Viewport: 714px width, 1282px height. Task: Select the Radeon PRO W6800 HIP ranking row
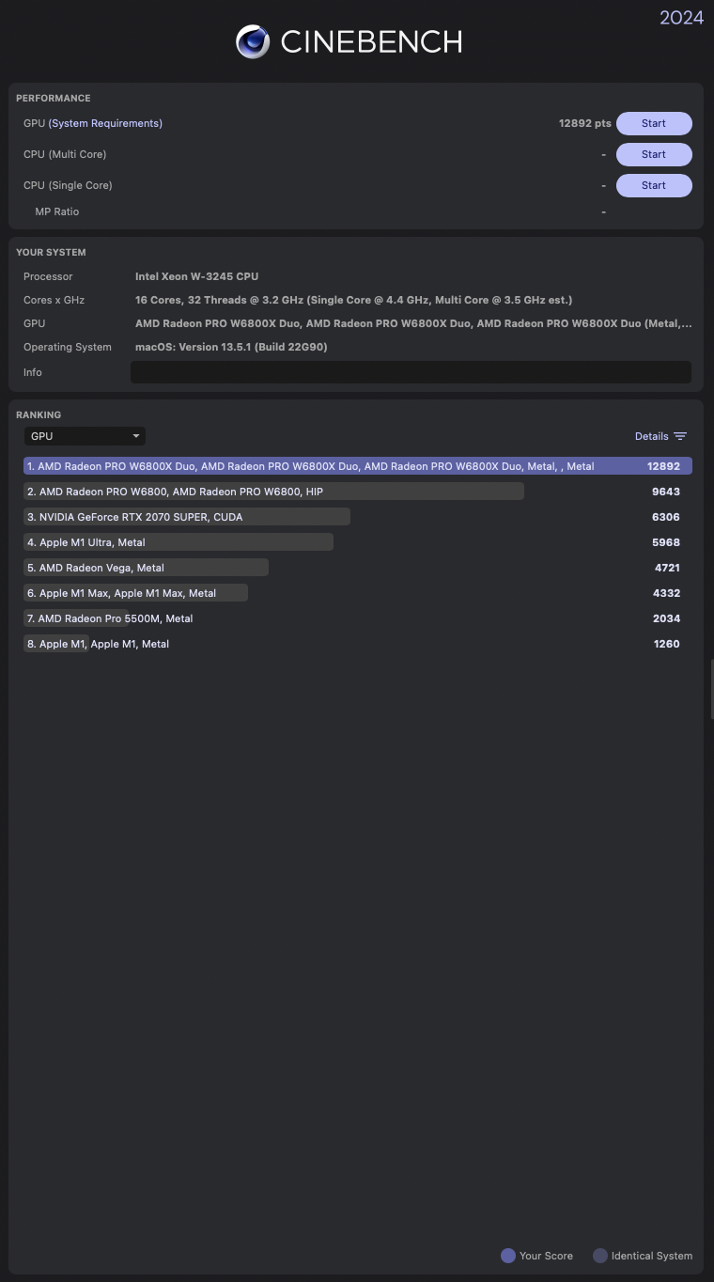click(272, 492)
